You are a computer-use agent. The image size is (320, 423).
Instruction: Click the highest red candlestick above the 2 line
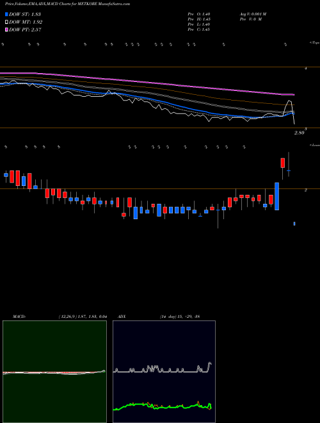click(x=282, y=163)
